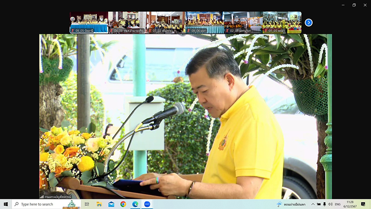Screen dimensions: 371x209
Task: Click the main speaker video view
Action: [x=185, y=117]
